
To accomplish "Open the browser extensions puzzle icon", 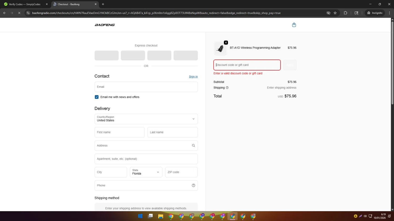I will [x=345, y=13].
